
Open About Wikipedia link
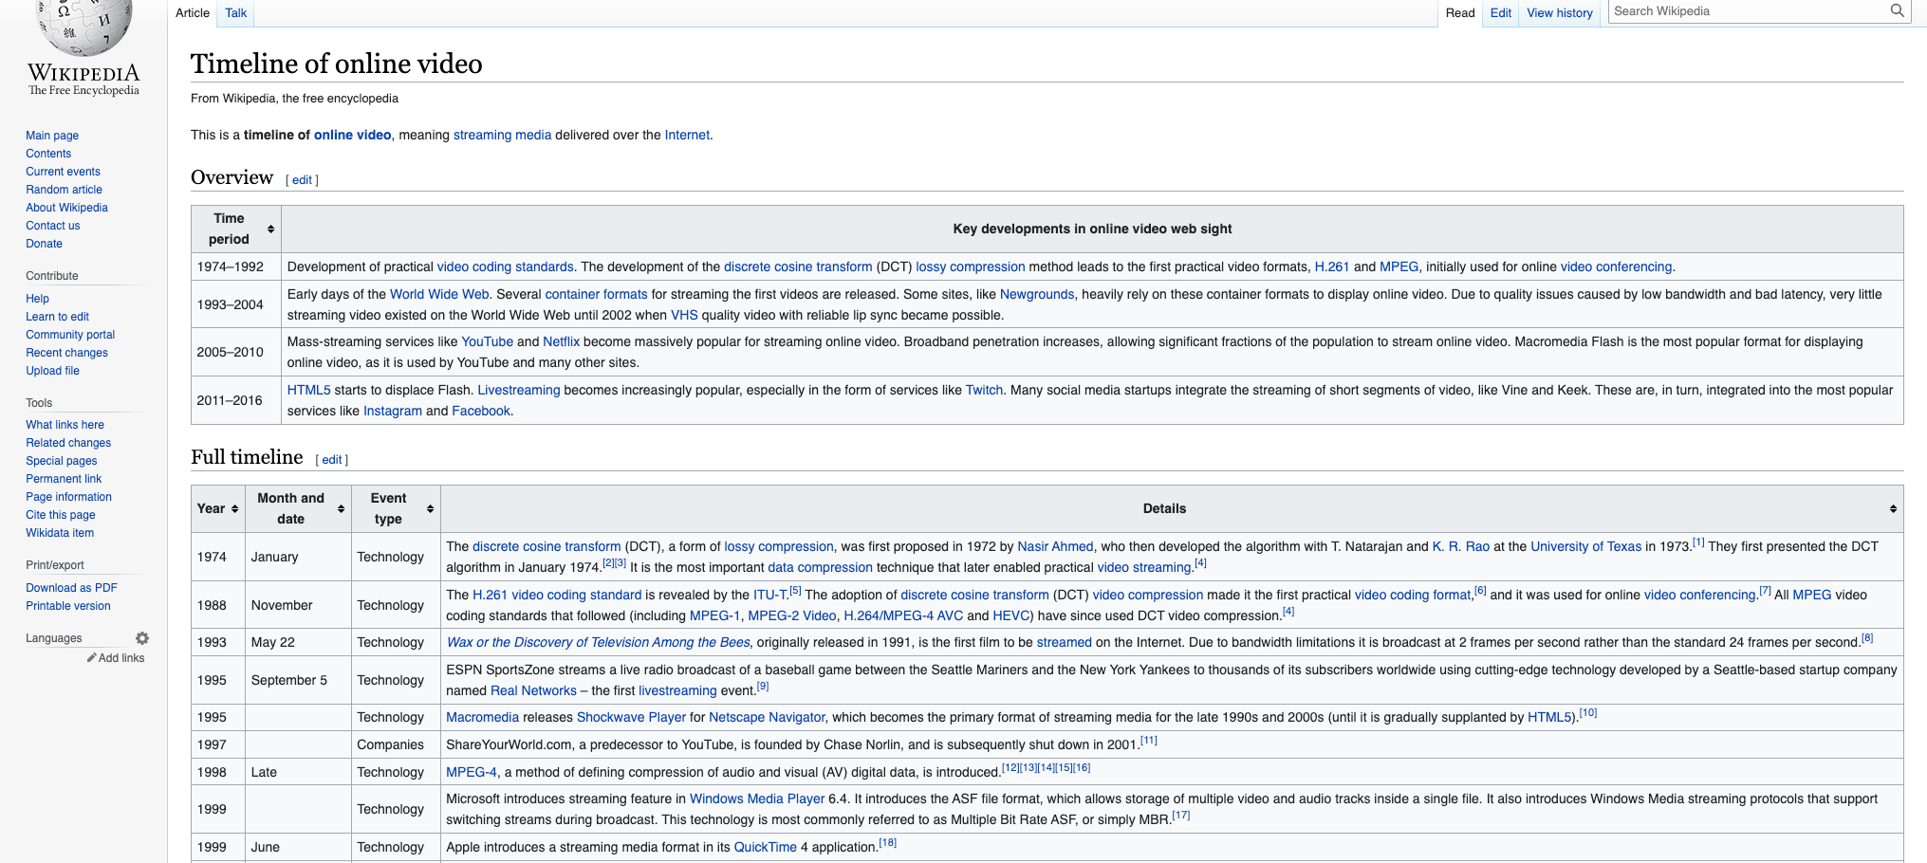tap(66, 208)
